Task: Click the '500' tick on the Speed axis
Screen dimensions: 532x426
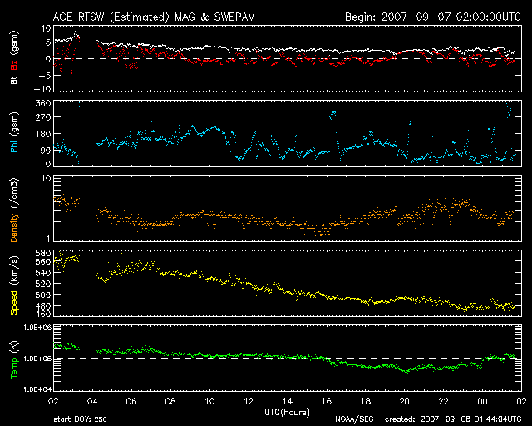Action: click(x=43, y=295)
